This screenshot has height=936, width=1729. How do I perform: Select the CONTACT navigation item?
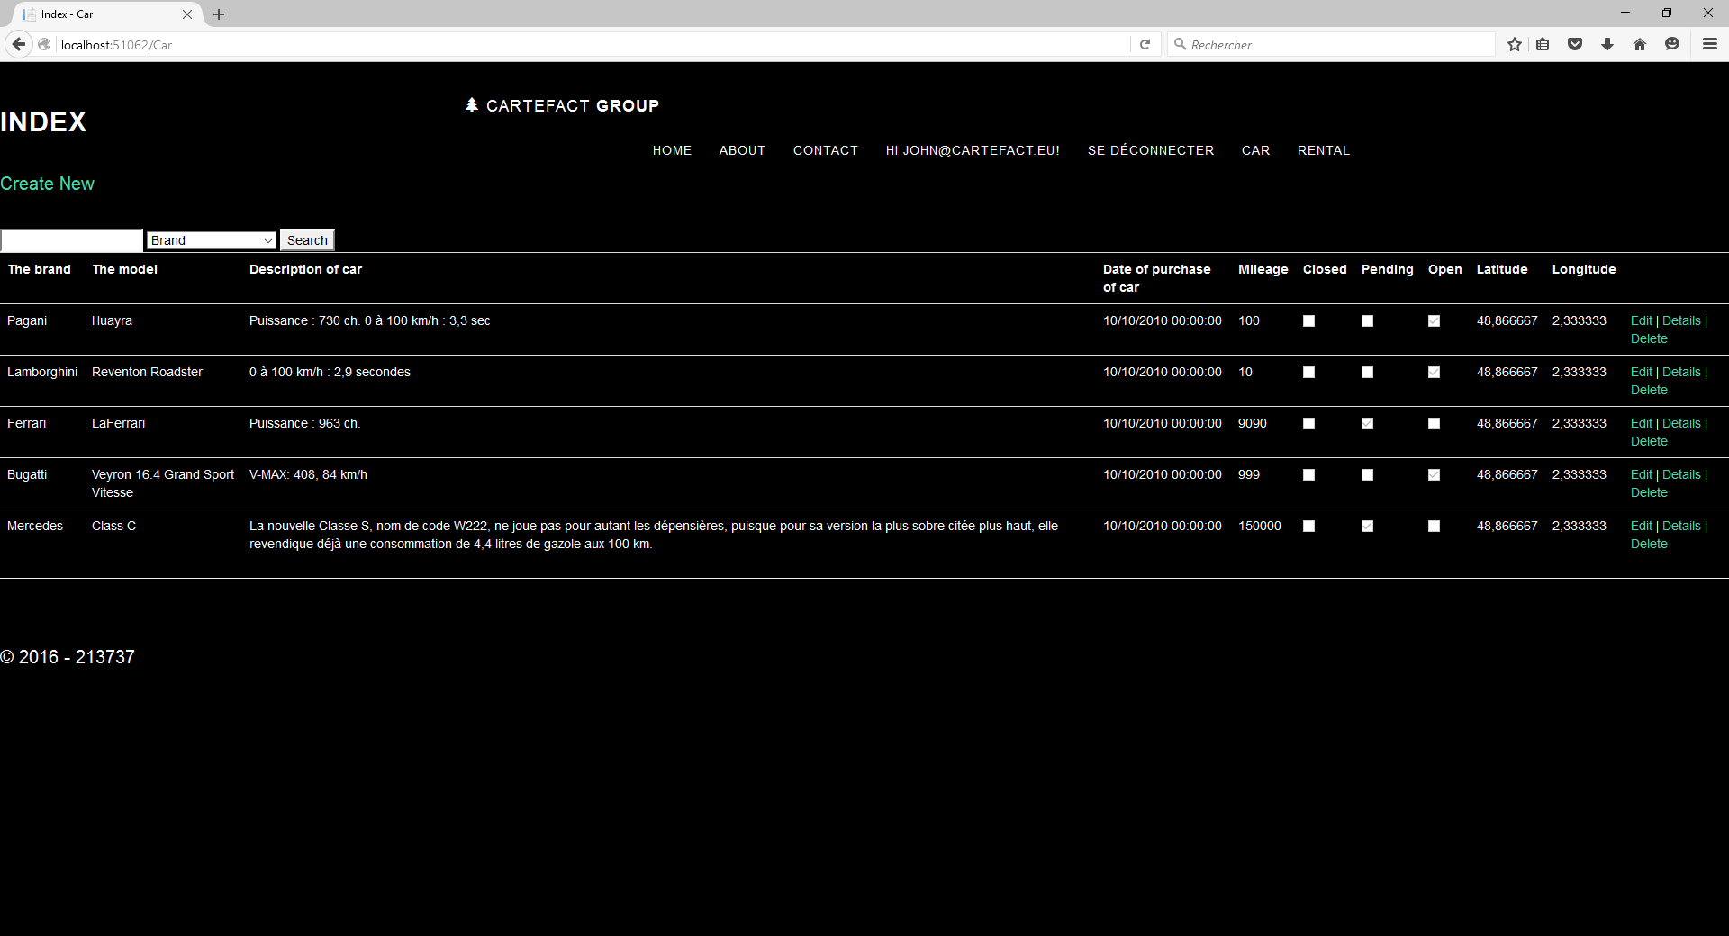point(825,150)
